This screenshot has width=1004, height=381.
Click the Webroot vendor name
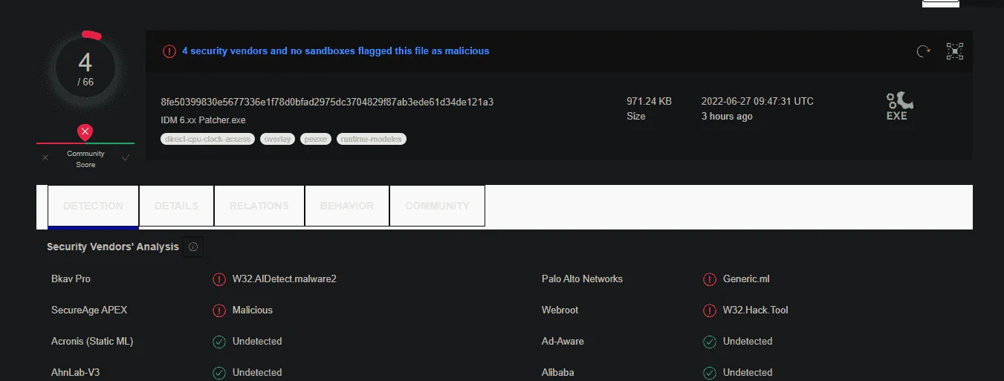(x=560, y=310)
